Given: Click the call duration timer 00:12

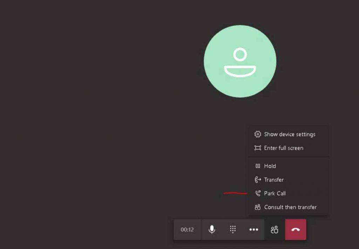Looking at the screenshot, I should click(x=187, y=230).
